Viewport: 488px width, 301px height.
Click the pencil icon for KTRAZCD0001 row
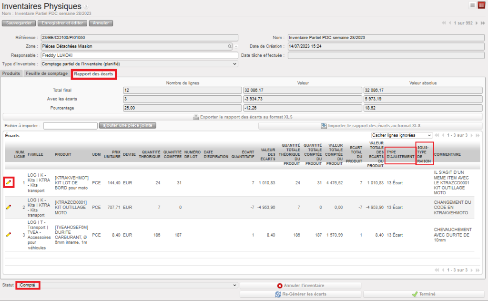click(9, 207)
